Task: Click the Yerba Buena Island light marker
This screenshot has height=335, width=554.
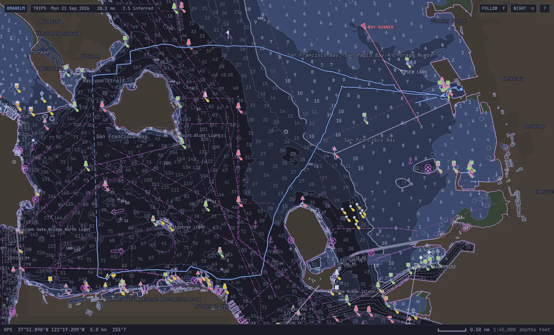Action: pos(331,291)
